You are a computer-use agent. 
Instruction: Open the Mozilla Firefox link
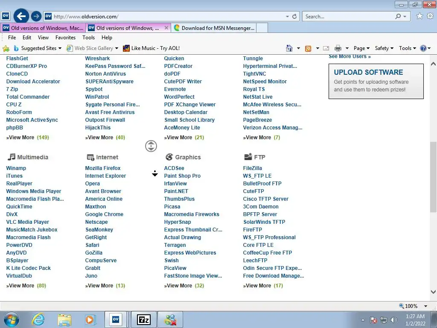(103, 168)
